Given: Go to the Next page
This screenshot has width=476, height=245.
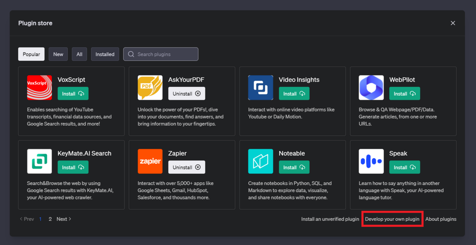Looking at the screenshot, I should click(64, 219).
